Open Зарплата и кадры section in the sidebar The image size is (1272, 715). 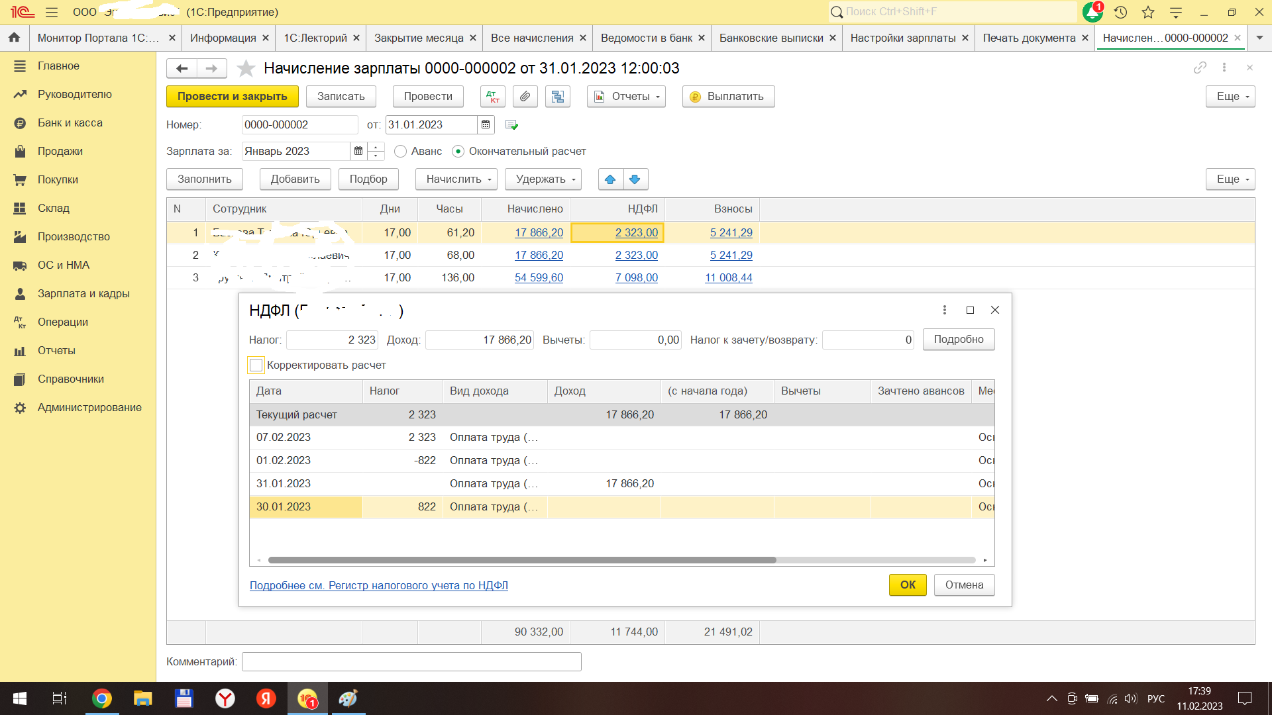[x=83, y=293]
